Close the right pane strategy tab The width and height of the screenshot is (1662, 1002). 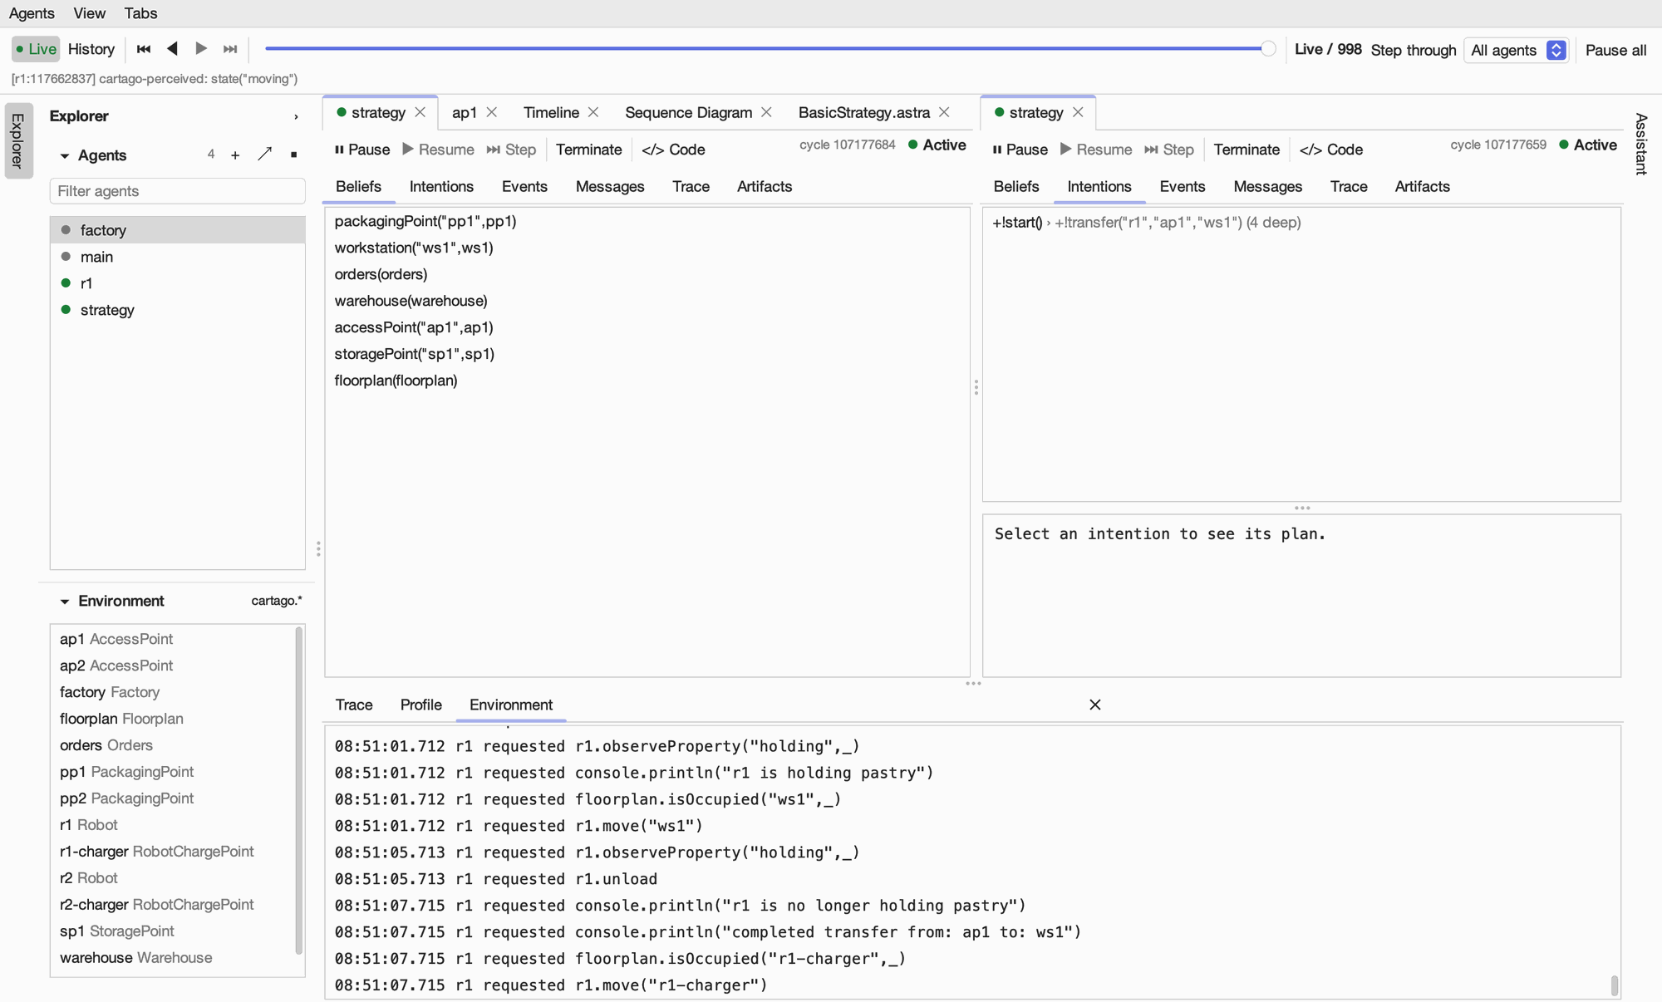1078,112
